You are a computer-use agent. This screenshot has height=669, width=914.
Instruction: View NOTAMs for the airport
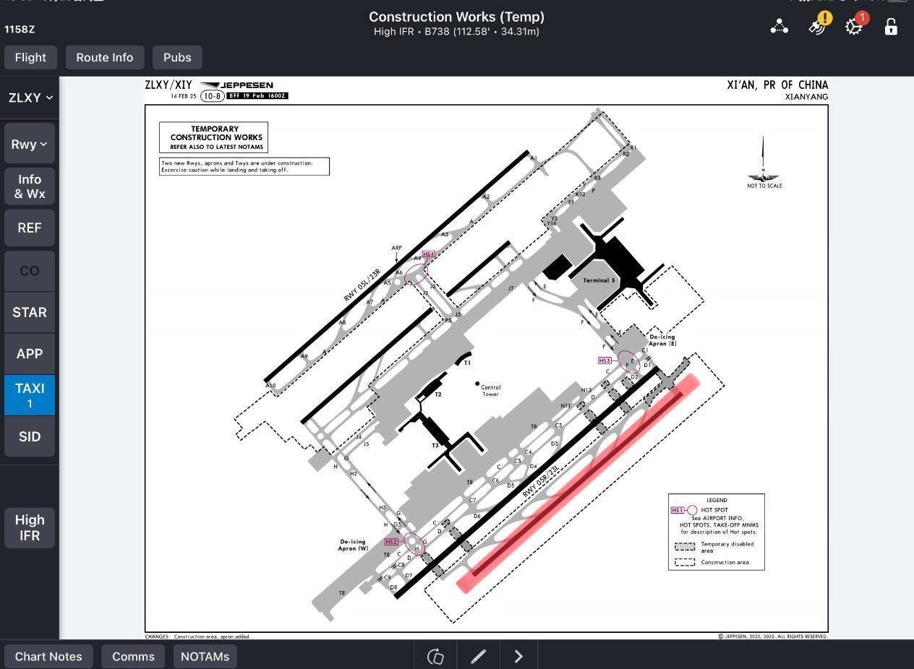point(205,656)
